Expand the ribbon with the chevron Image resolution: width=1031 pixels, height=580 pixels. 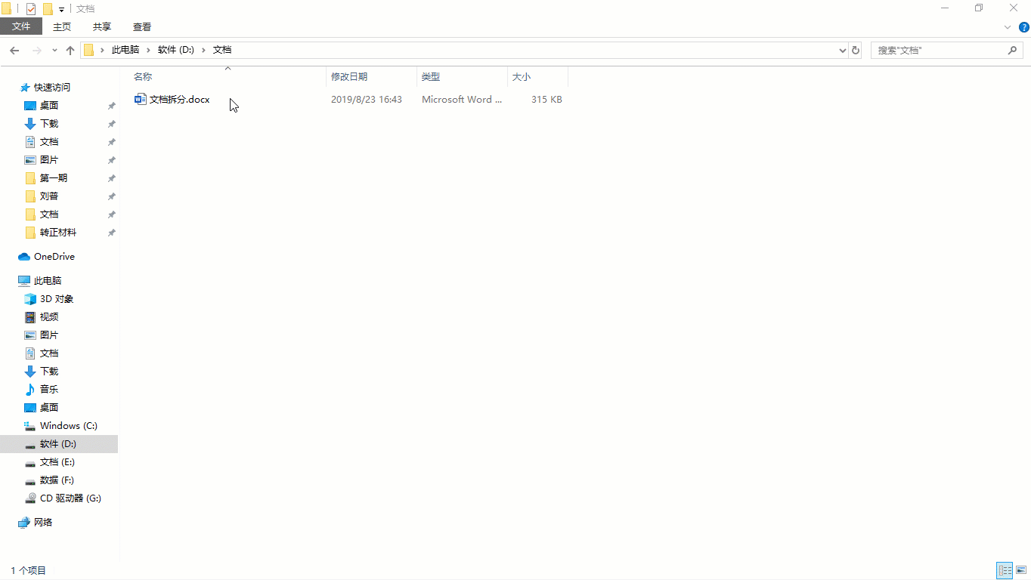(1008, 27)
